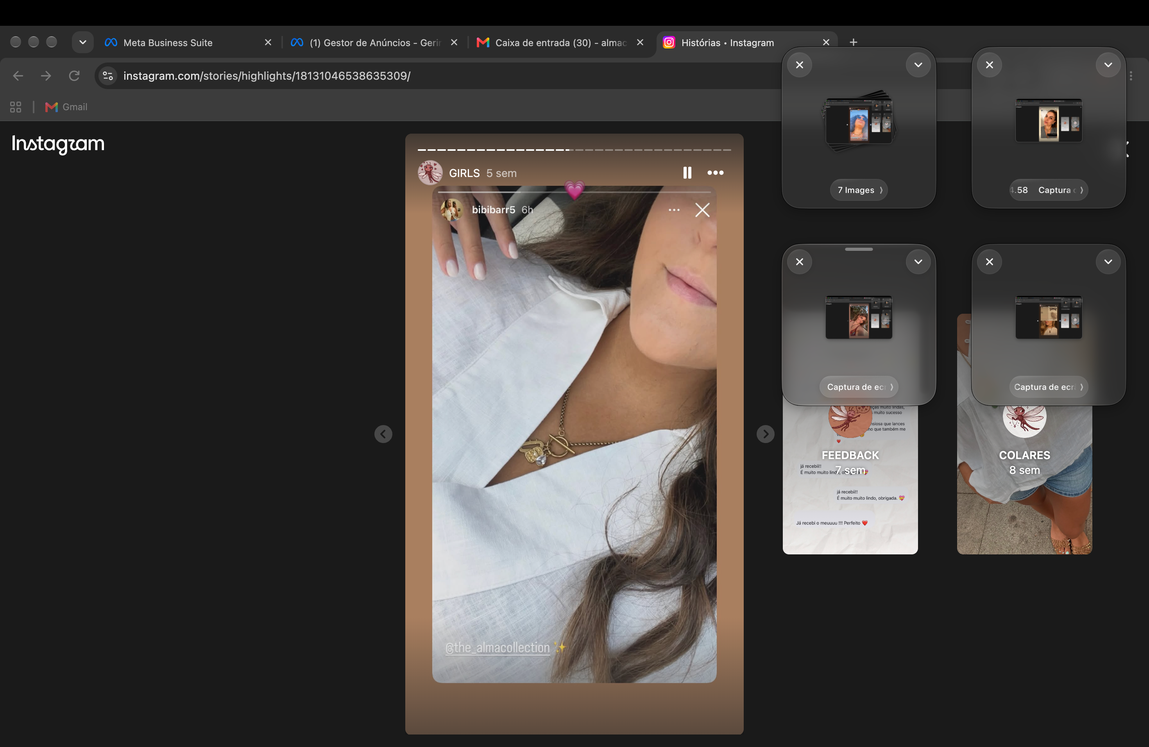Expand the 7 Images card chevron menu

pyautogui.click(x=918, y=65)
